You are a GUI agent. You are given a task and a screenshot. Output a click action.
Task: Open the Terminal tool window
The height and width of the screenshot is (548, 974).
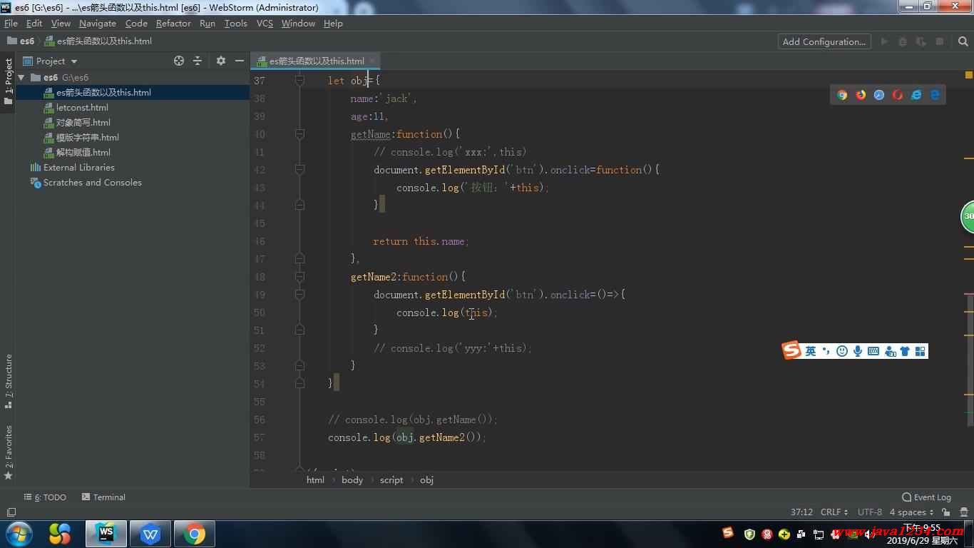pos(103,497)
